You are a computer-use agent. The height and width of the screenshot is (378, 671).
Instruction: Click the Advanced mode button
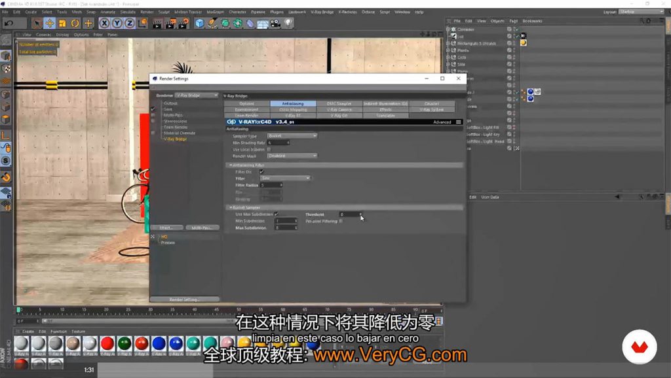(x=442, y=122)
